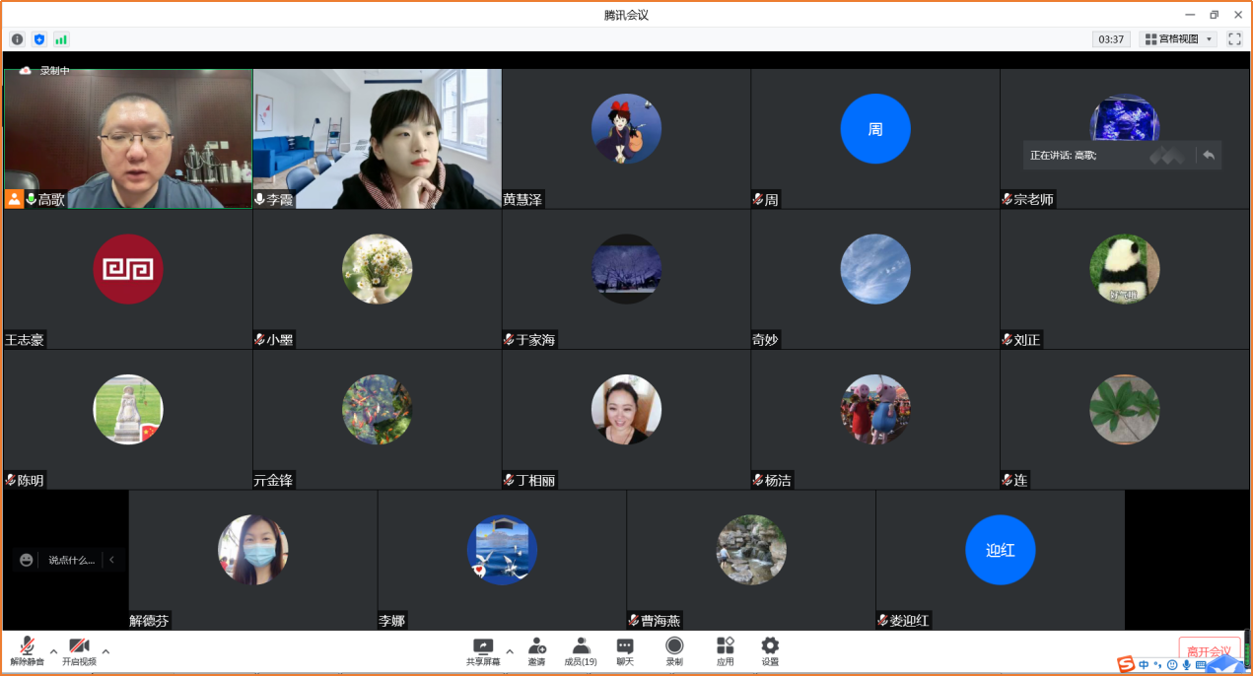Screen dimensions: 1253x677
Task: Click 奇妙's blue sky avatar
Action: (x=875, y=269)
